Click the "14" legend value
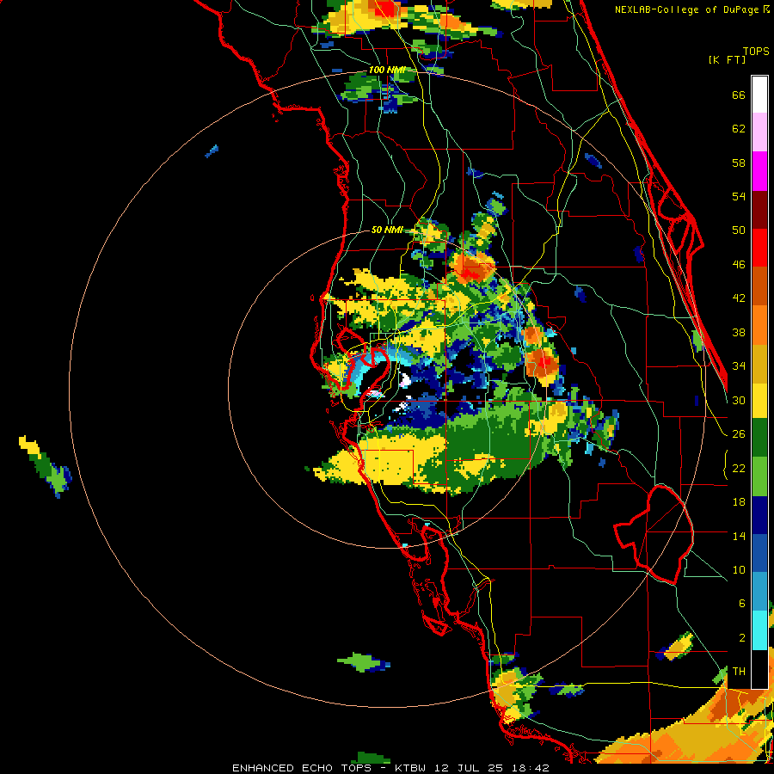 739,536
